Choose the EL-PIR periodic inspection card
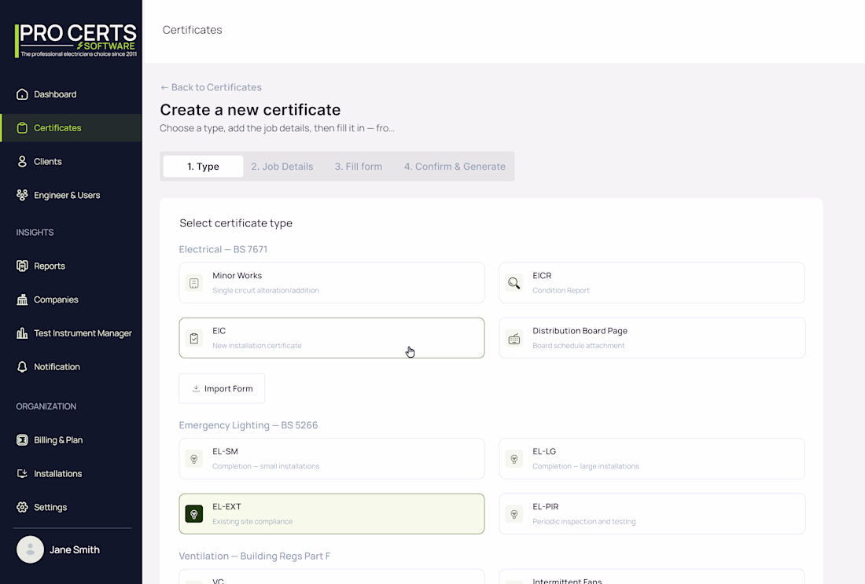The image size is (865, 584). click(x=652, y=513)
